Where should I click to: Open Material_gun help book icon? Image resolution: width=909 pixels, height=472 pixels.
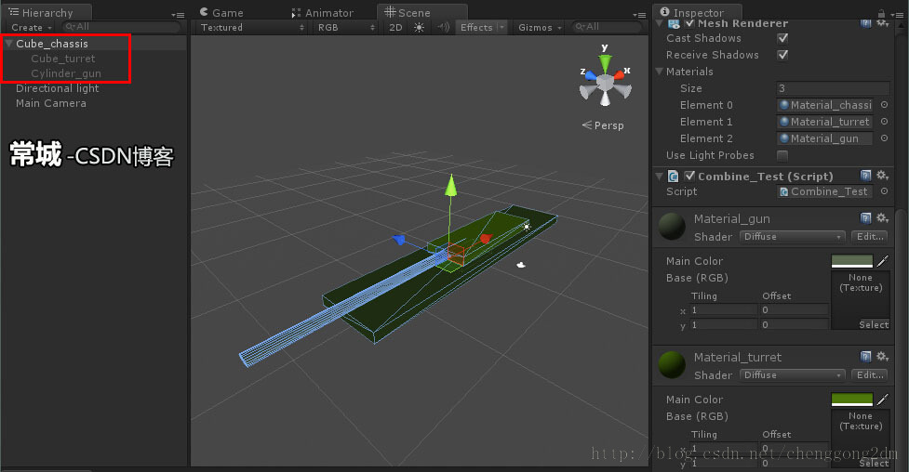(x=865, y=217)
